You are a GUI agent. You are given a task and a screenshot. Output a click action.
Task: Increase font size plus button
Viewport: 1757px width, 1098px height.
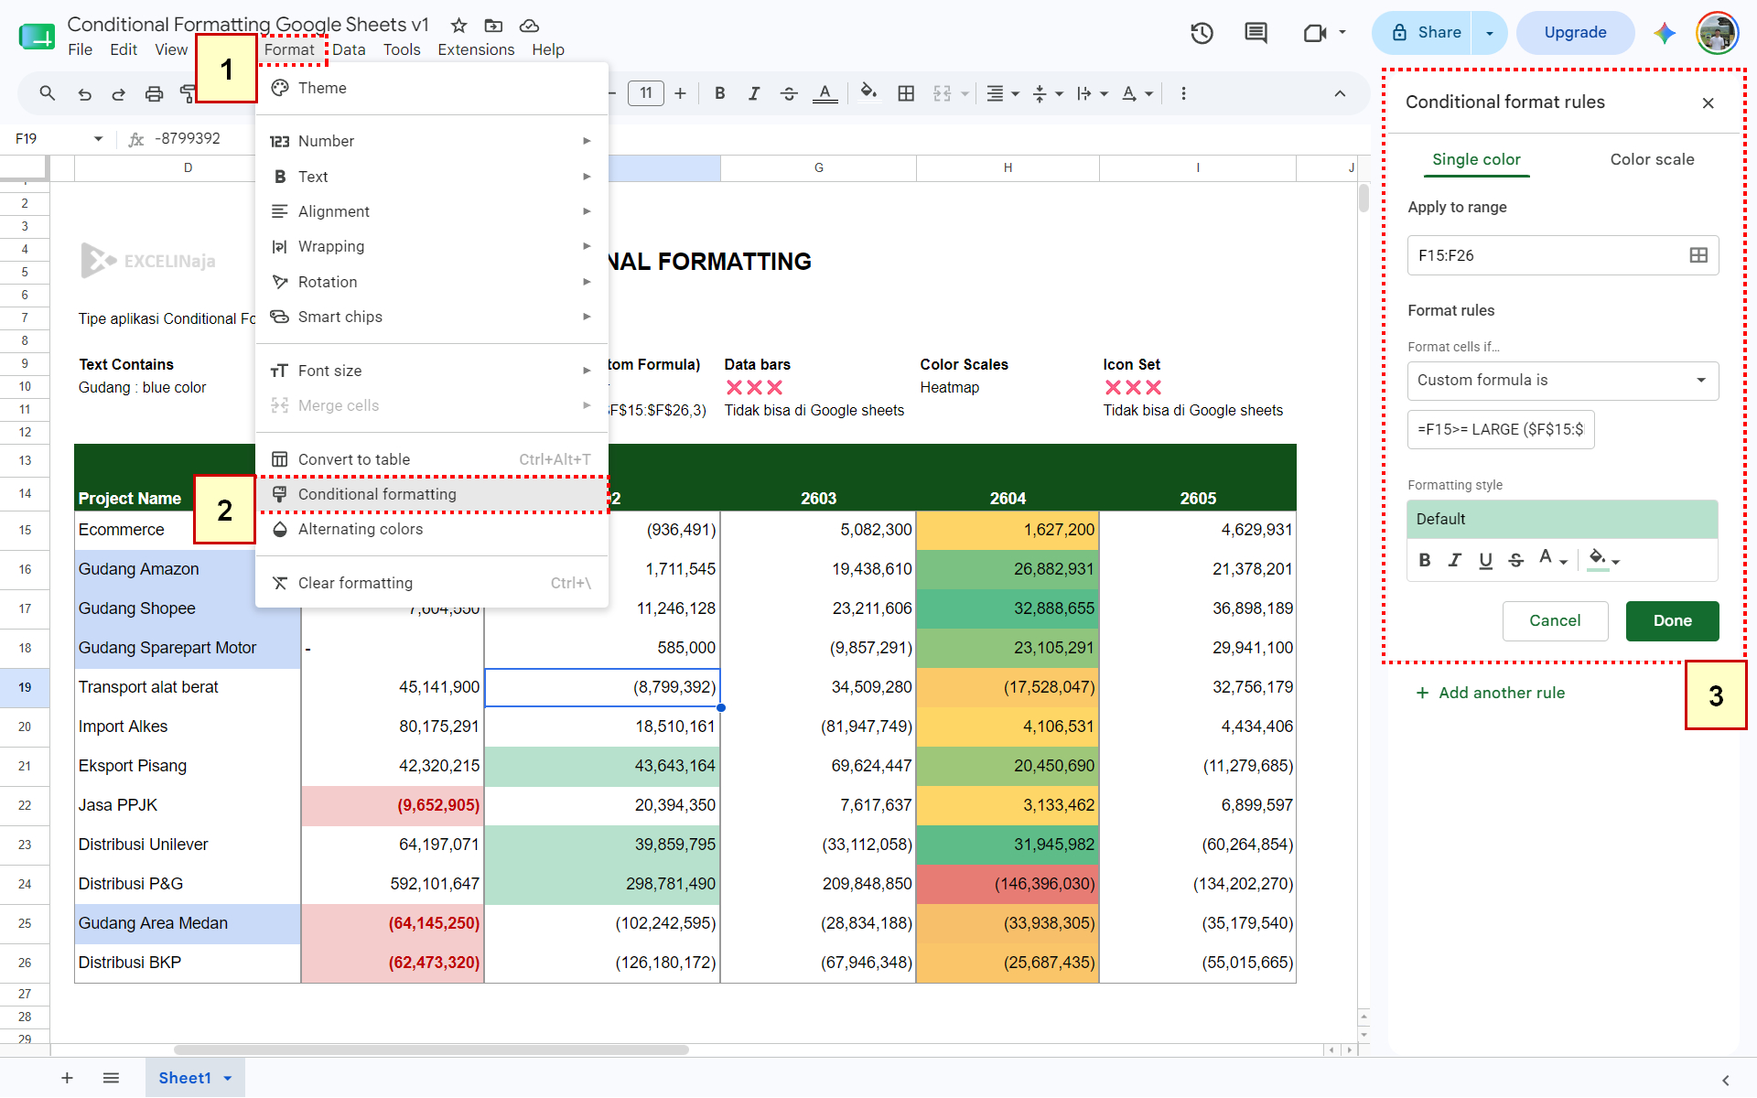click(x=680, y=93)
